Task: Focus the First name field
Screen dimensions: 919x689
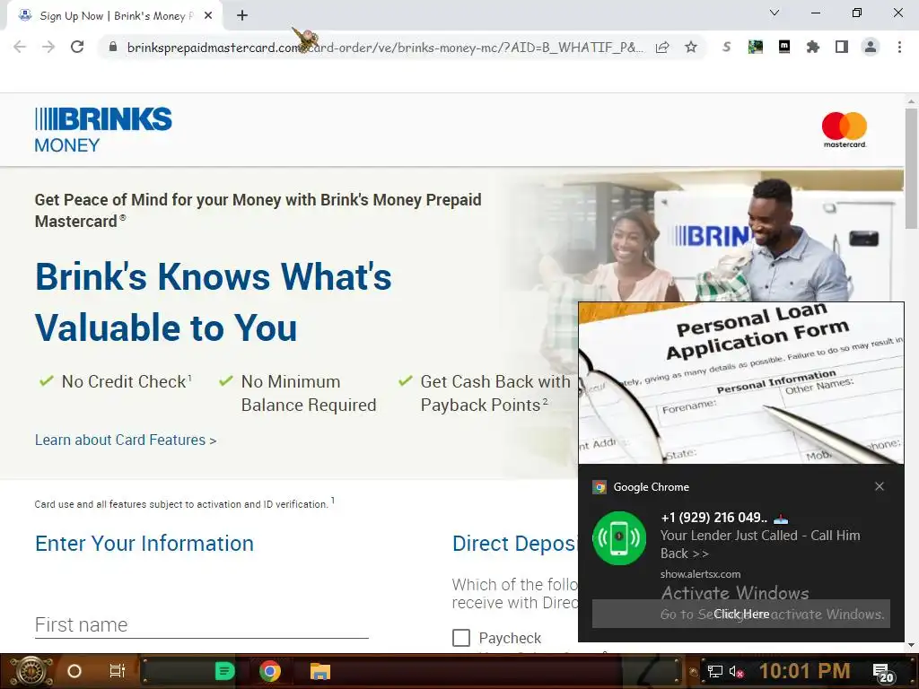Action: click(202, 624)
